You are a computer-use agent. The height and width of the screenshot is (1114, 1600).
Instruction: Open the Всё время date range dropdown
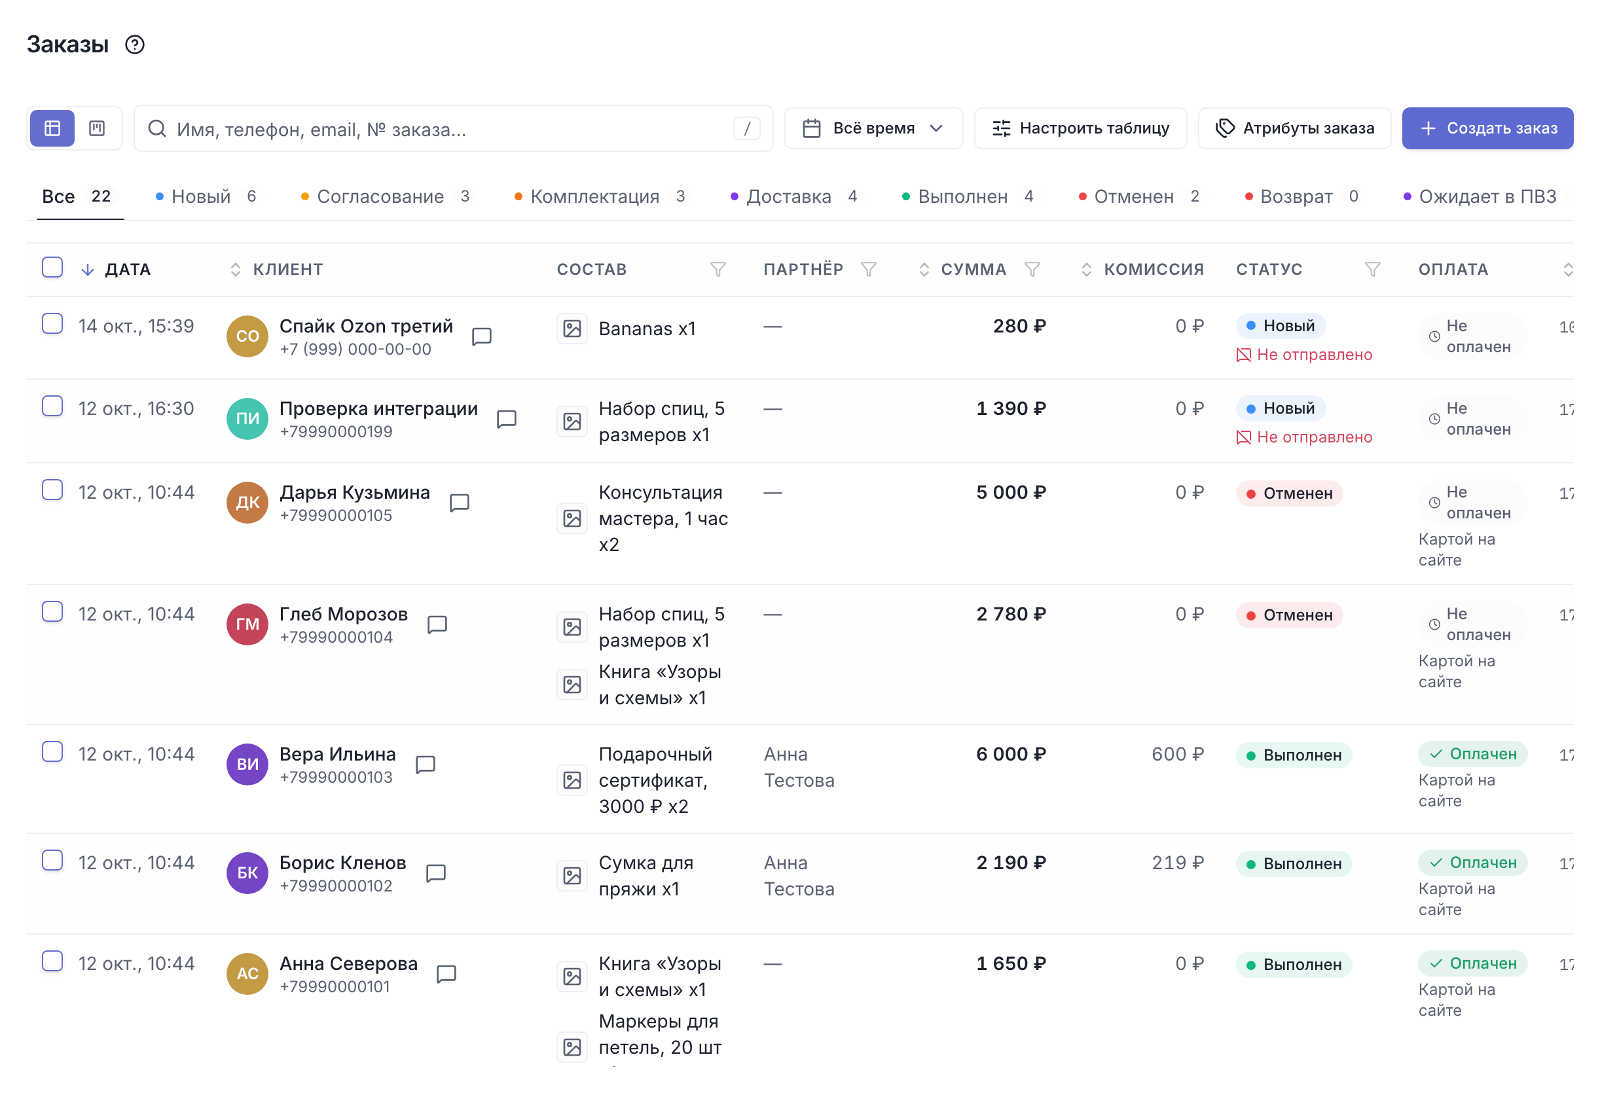pyautogui.click(x=873, y=128)
